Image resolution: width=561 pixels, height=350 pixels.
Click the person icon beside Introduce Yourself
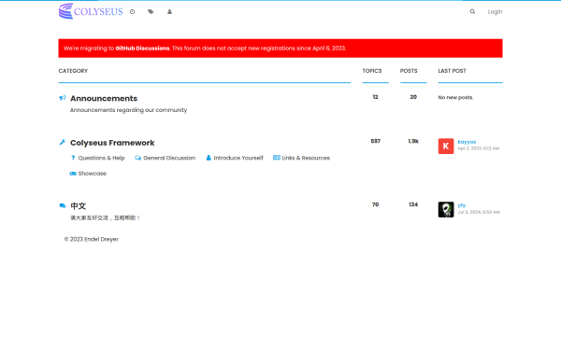[209, 158]
